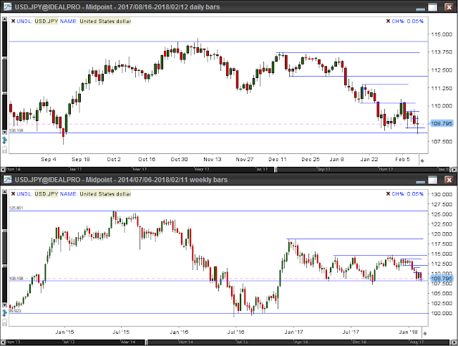Click the crosshair icon beside the daily time axis

click(422, 160)
